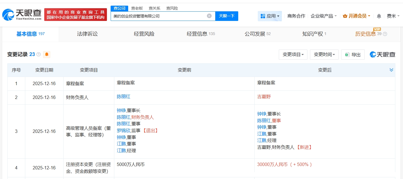Open the 商务合作 link in header
This screenshot has width=403, height=179.
point(296,16)
